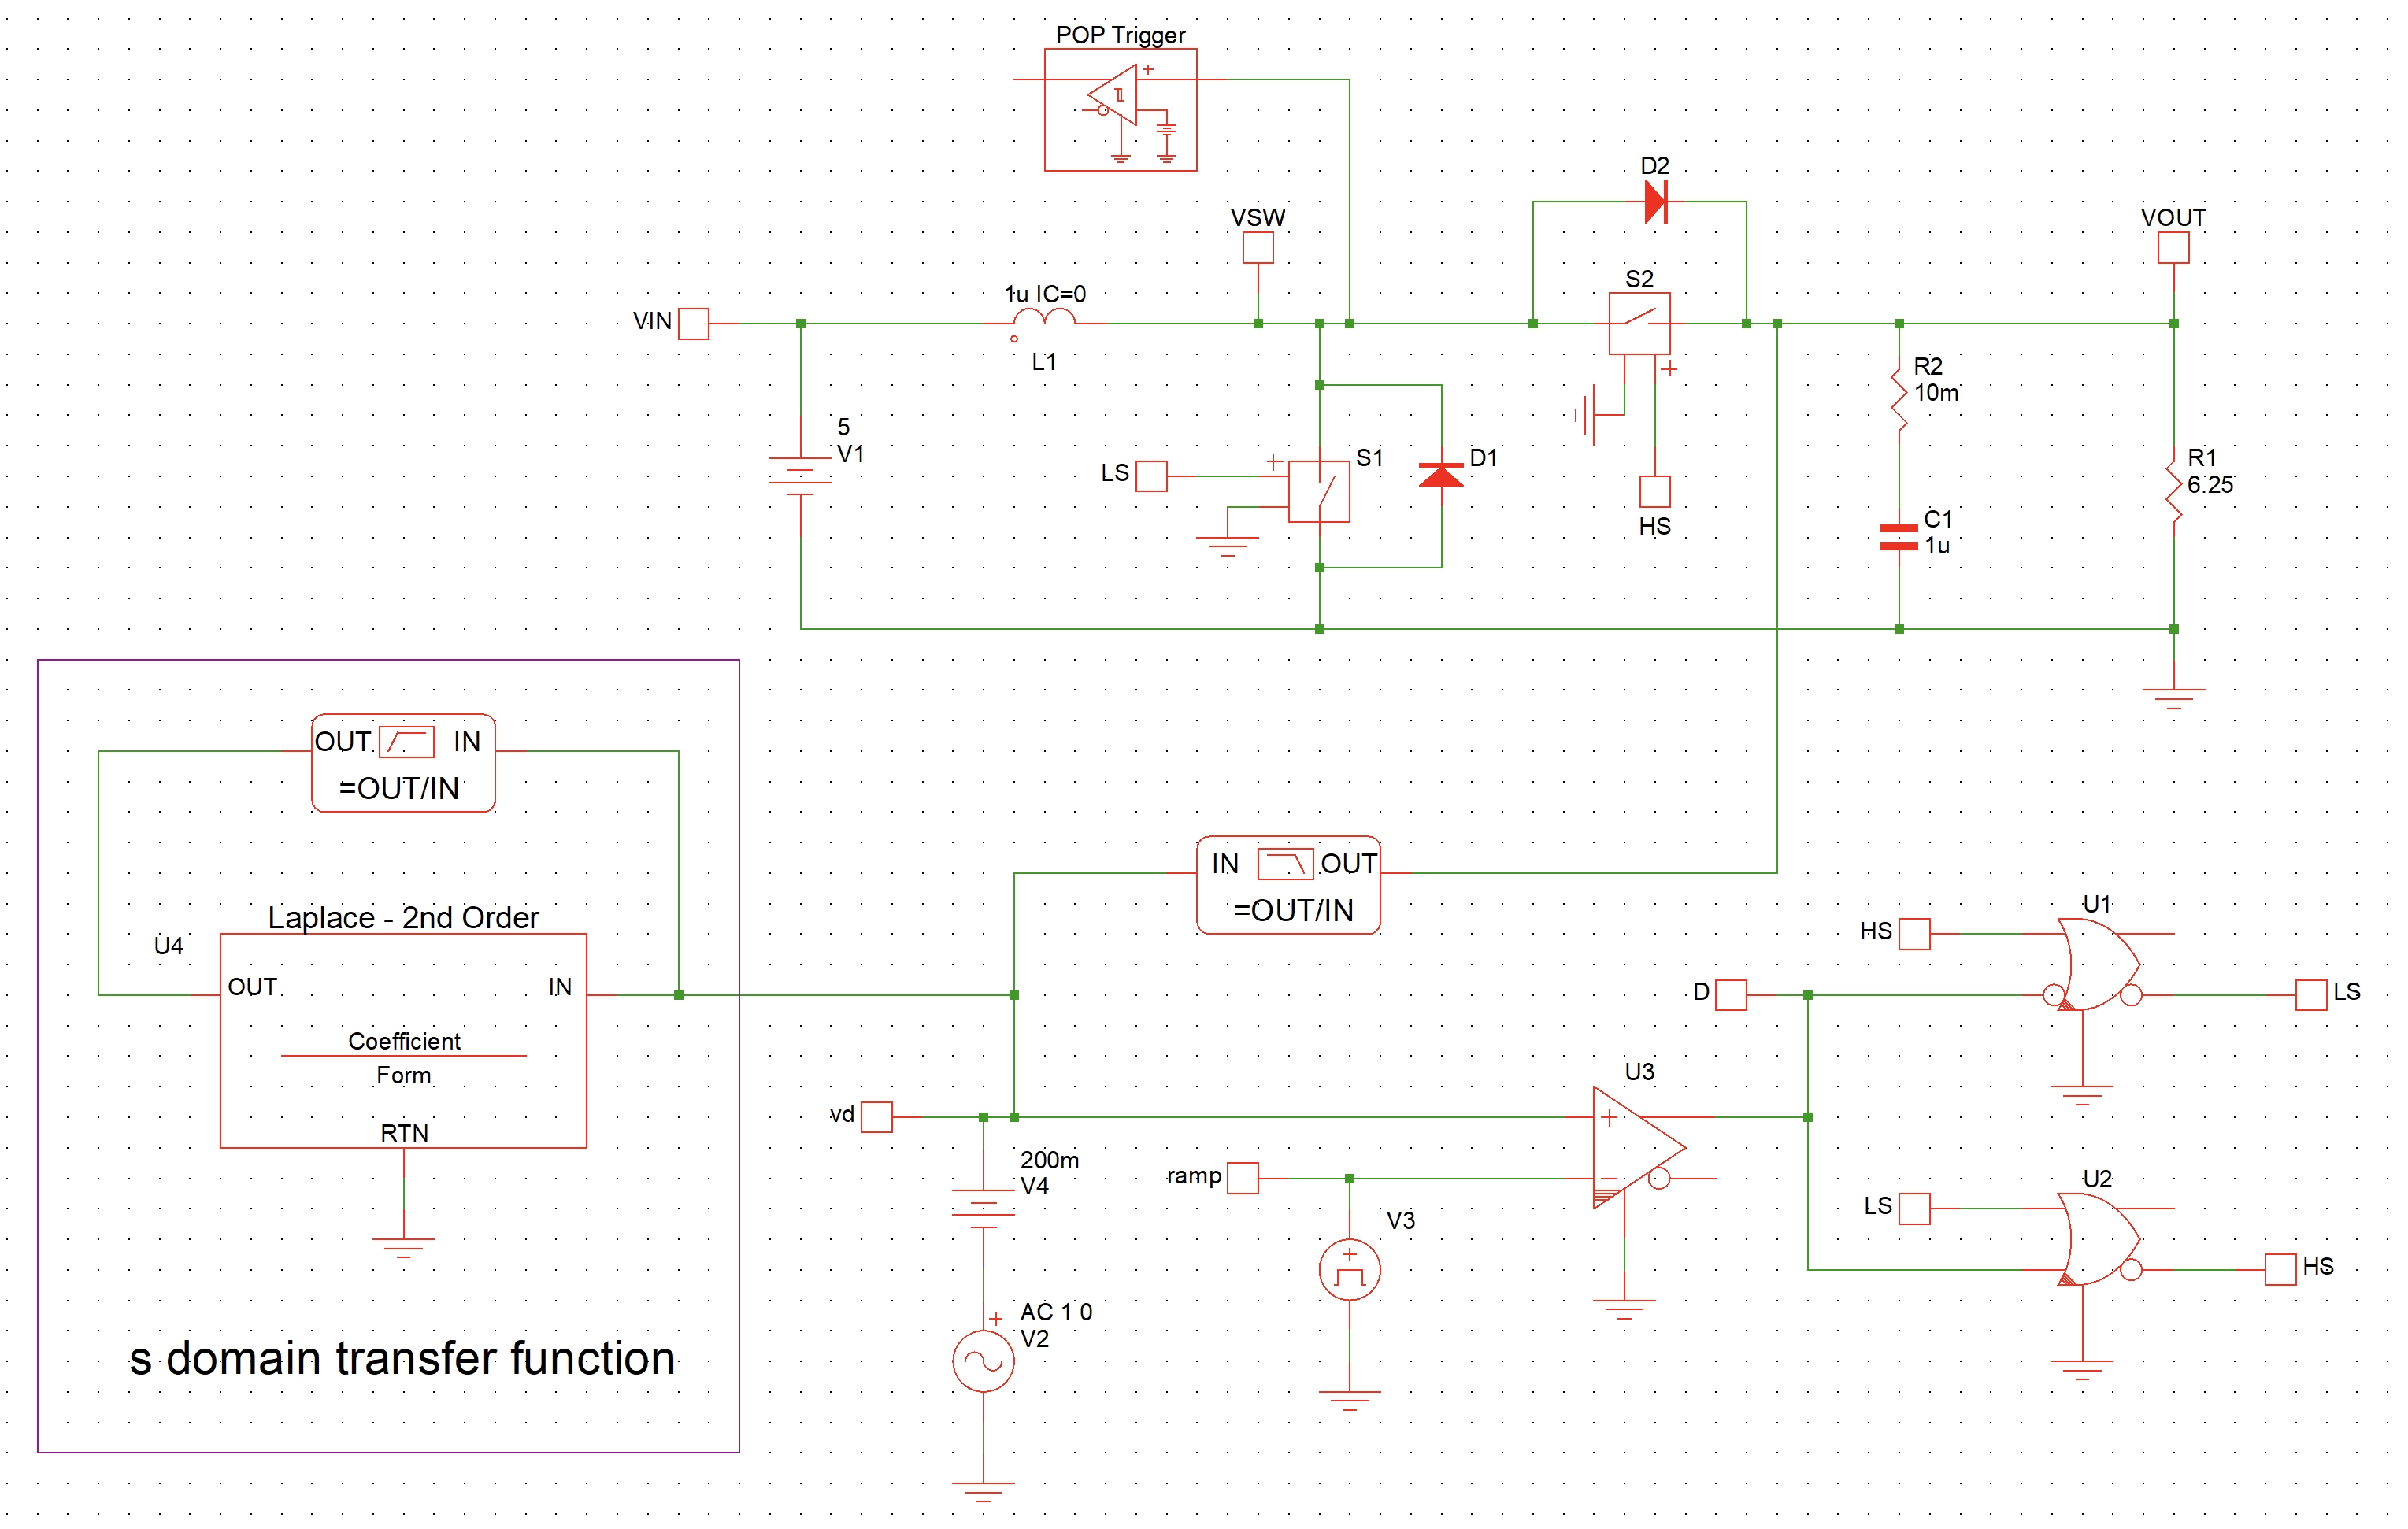Click ground symbol below V2
2408x1529 pixels.
coord(983,1492)
